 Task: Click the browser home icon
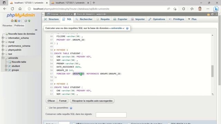click(20, 9)
